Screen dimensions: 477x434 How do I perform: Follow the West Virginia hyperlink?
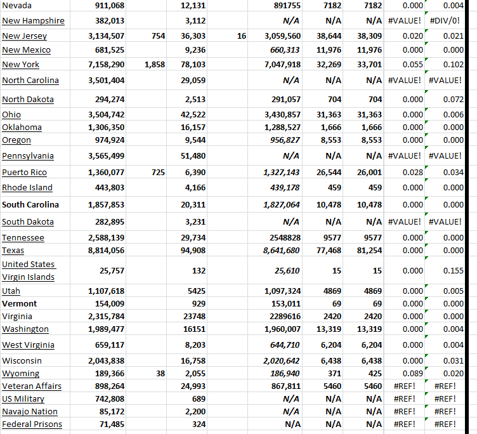(x=28, y=345)
